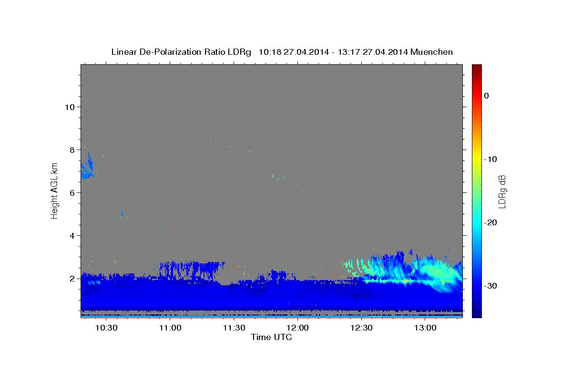Click the Height AGL km axis title
The width and height of the screenshot is (572, 381).
54,190
